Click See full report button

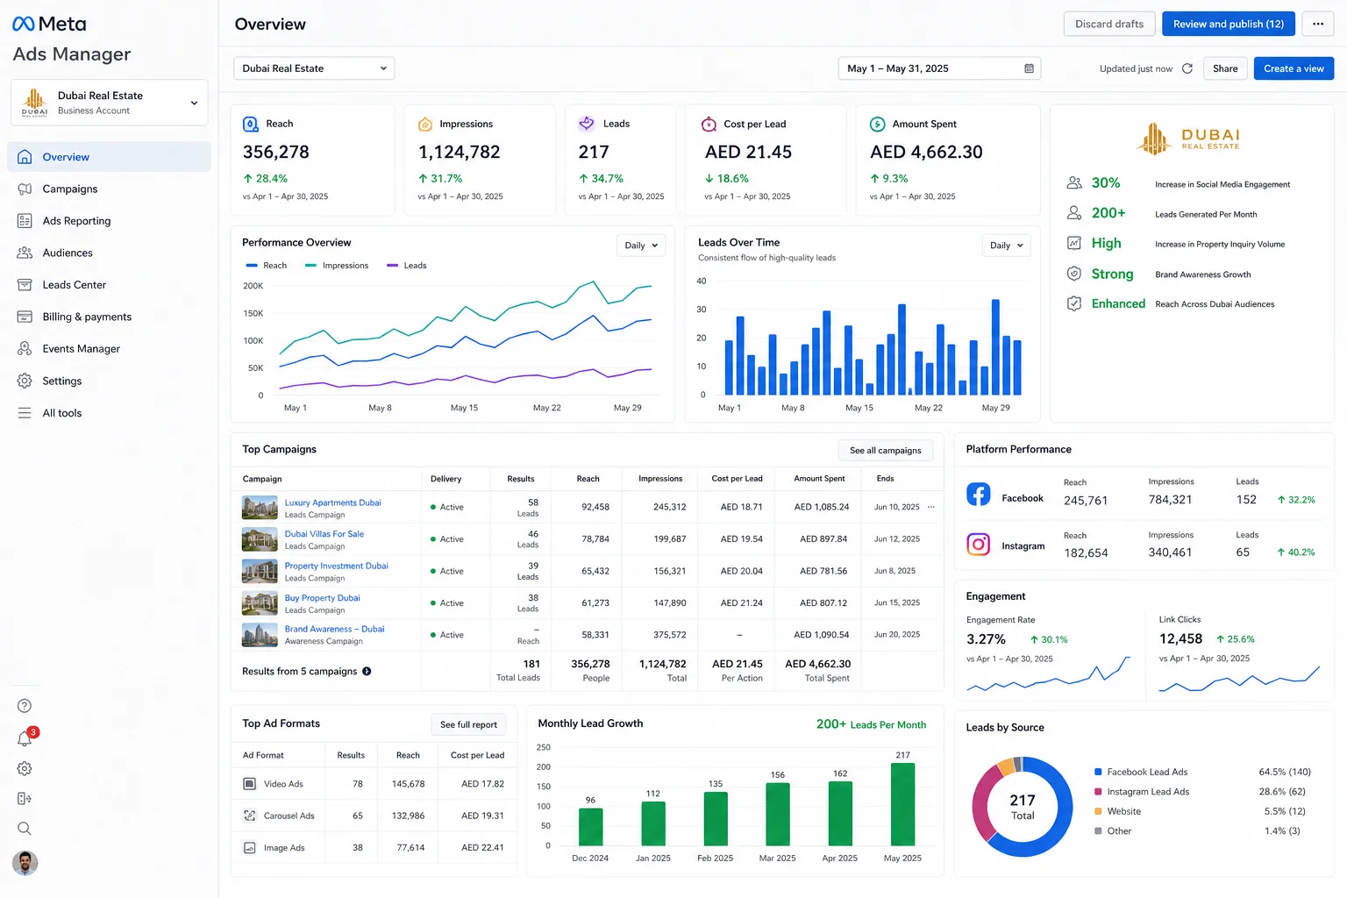(x=468, y=724)
